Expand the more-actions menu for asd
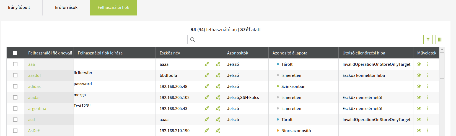Viewport: 456px width, 136px height. (x=427, y=119)
